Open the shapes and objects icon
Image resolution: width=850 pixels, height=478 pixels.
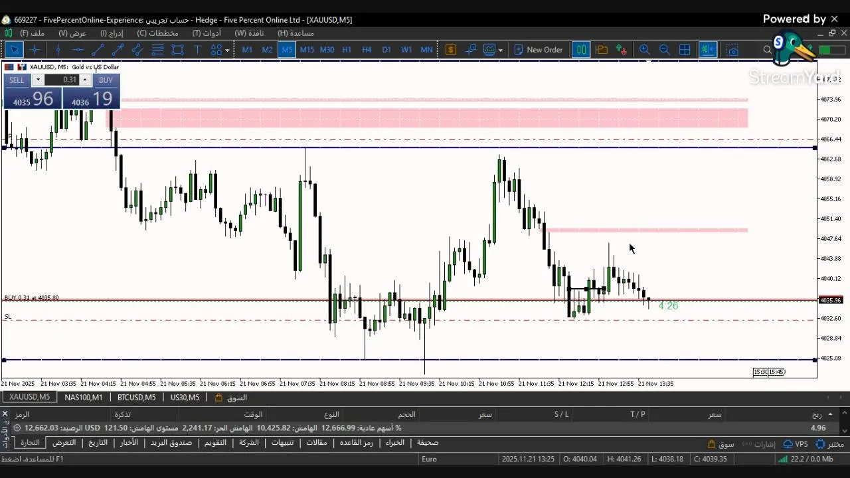216,50
